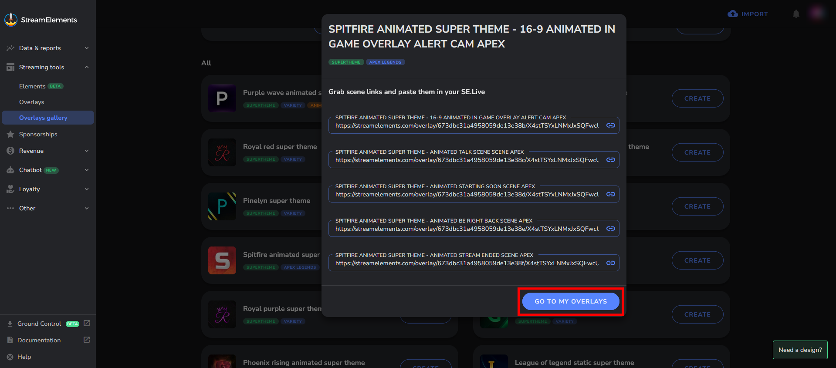
Task: Click Pinelyn theme P thumbnail
Action: tap(222, 206)
